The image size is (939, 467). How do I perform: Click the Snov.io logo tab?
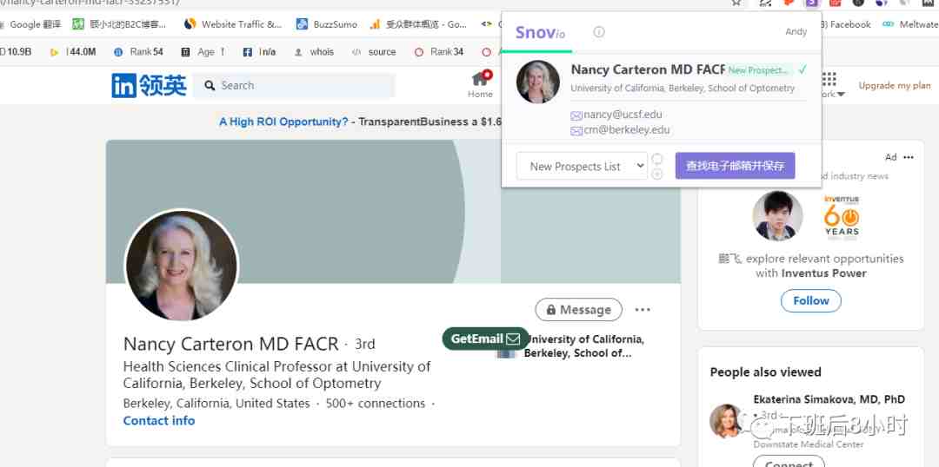(x=540, y=32)
